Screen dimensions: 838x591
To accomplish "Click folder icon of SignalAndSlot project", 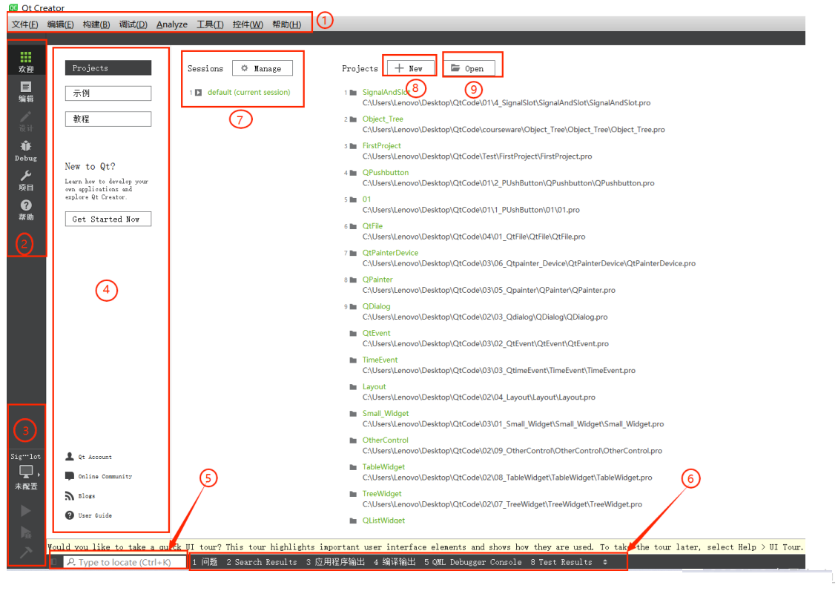I will click(x=353, y=93).
